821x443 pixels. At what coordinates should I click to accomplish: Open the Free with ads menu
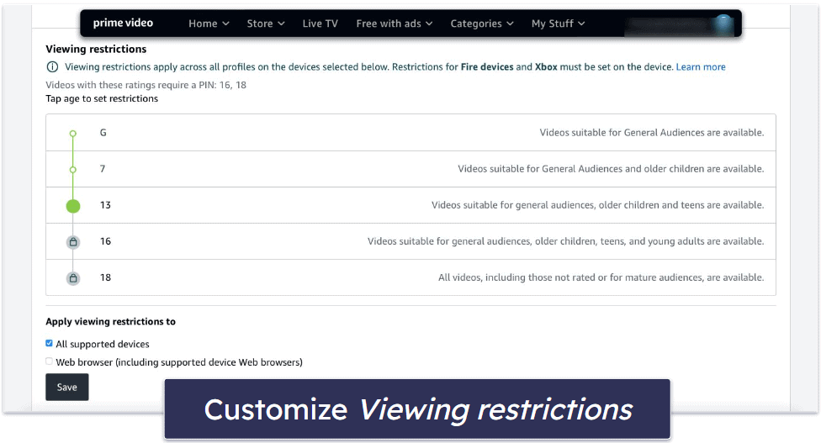[x=394, y=24]
